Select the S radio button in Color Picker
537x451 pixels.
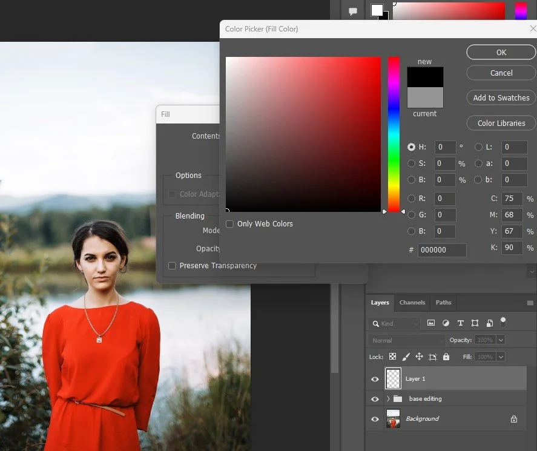(x=411, y=163)
